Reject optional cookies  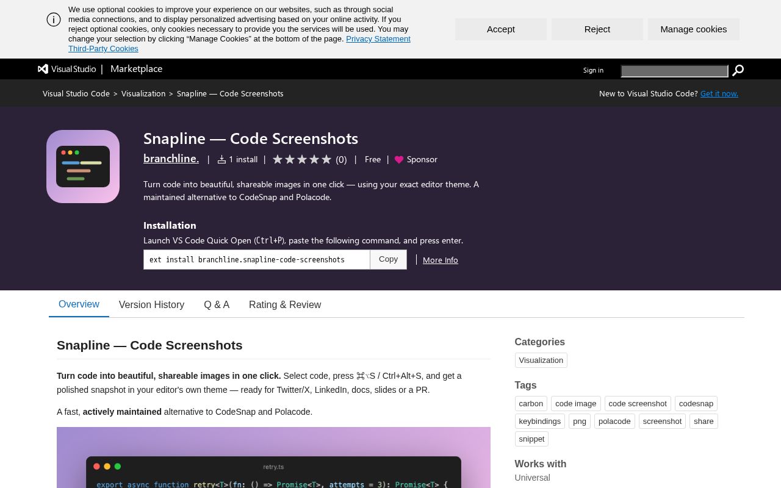pyautogui.click(x=597, y=29)
